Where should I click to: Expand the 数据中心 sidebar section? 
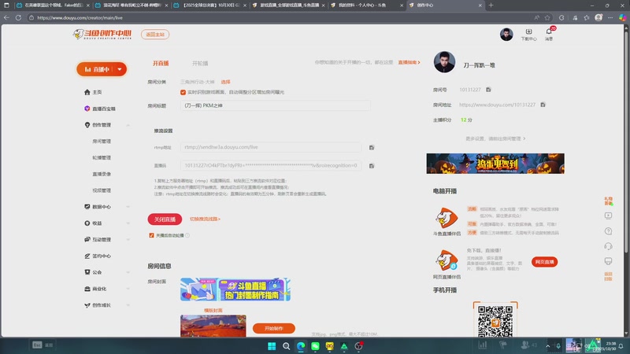pos(128,207)
